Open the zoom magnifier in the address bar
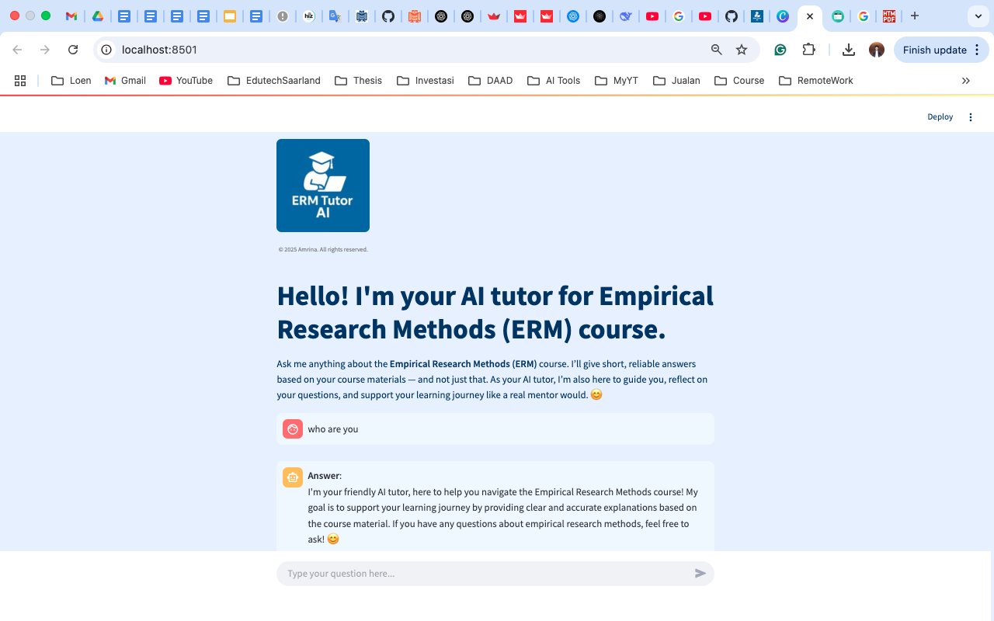Screen dimensions: 994x621 coord(717,50)
